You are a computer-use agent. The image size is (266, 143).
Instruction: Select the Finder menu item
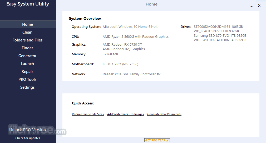[27, 48]
